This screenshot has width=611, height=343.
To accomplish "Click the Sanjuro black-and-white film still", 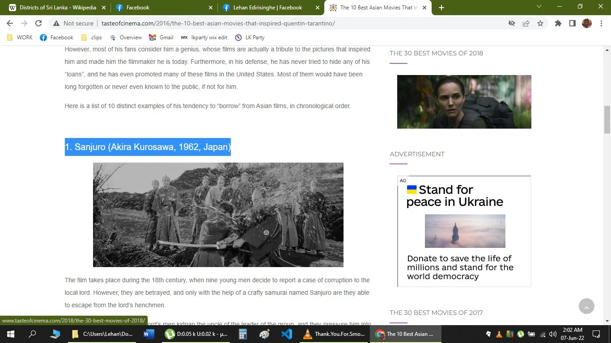I will click(x=218, y=215).
